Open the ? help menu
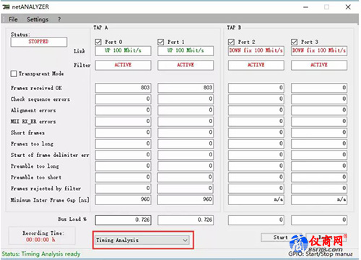 [x=59, y=19]
